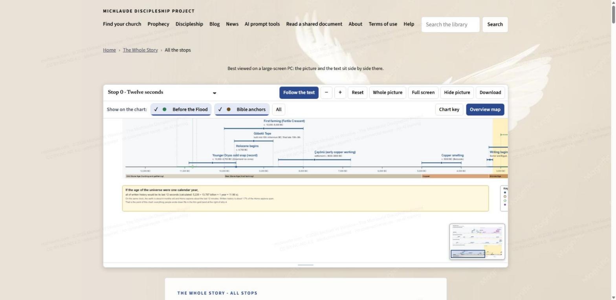The image size is (616, 300).
Task: Open the News page
Action: 232,24
